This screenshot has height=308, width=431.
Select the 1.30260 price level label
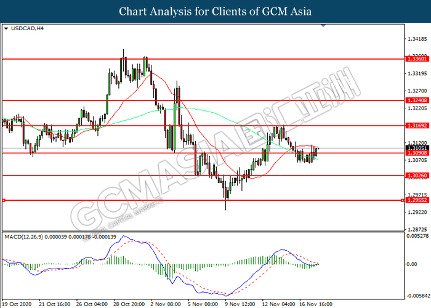point(417,176)
